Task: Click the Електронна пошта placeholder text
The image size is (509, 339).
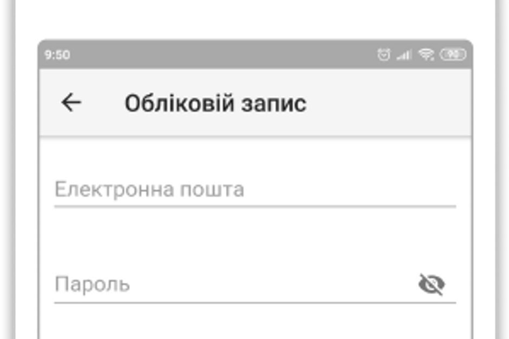Action: [x=149, y=190]
